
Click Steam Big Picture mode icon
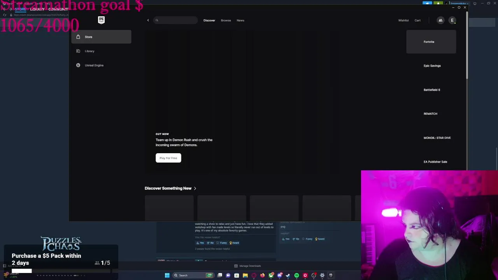475,3
